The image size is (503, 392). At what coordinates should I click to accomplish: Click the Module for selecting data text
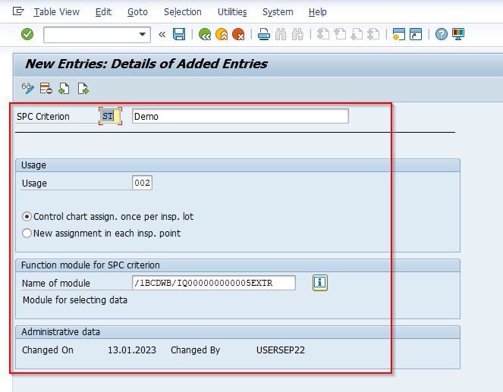click(x=75, y=299)
